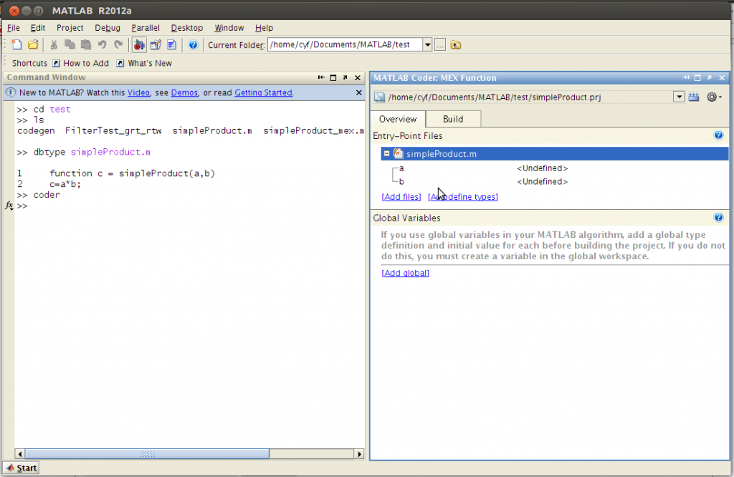Click the Add global link
This screenshot has height=477, width=734.
tap(404, 273)
